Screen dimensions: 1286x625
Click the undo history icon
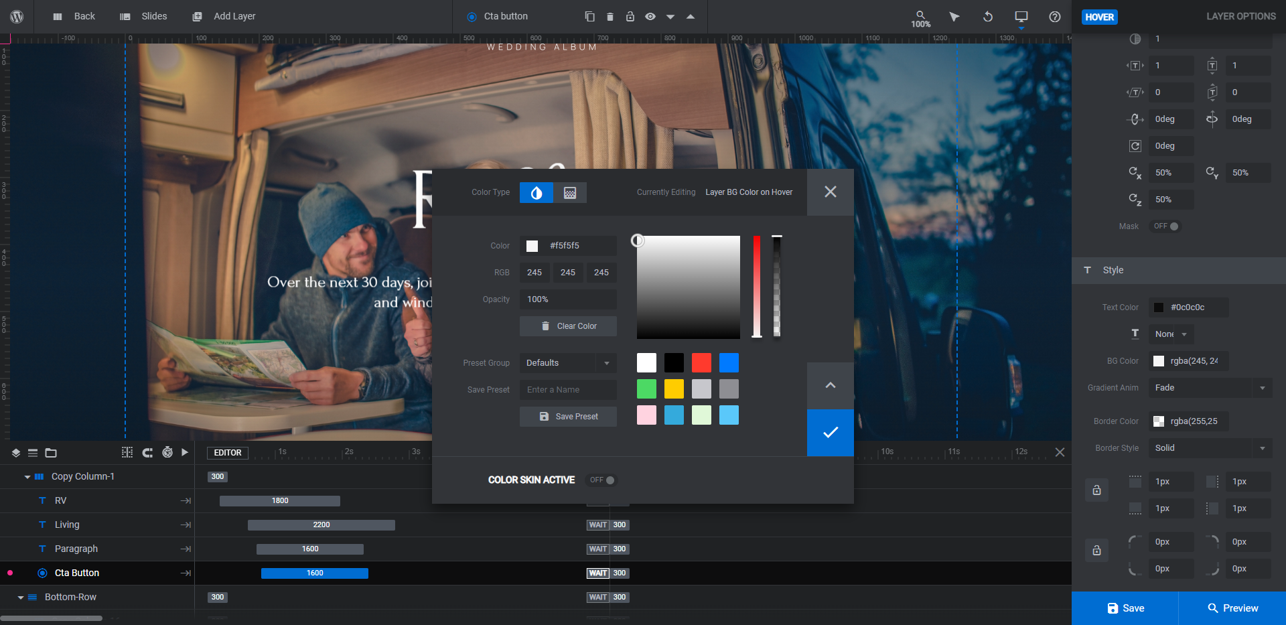pyautogui.click(x=988, y=16)
